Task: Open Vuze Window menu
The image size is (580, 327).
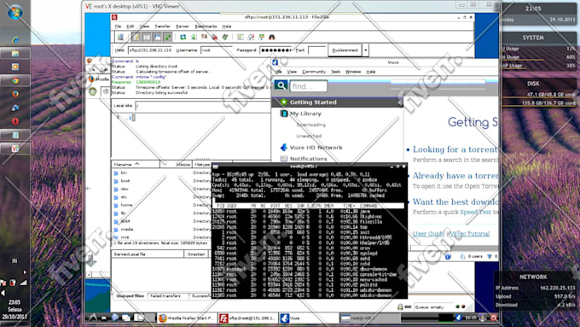Action: click(353, 72)
